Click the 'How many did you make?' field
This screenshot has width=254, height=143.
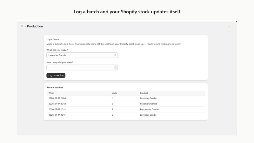point(82,67)
